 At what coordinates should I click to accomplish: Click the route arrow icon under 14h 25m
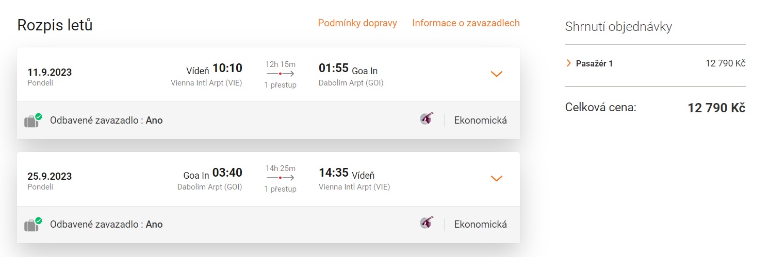point(280,178)
